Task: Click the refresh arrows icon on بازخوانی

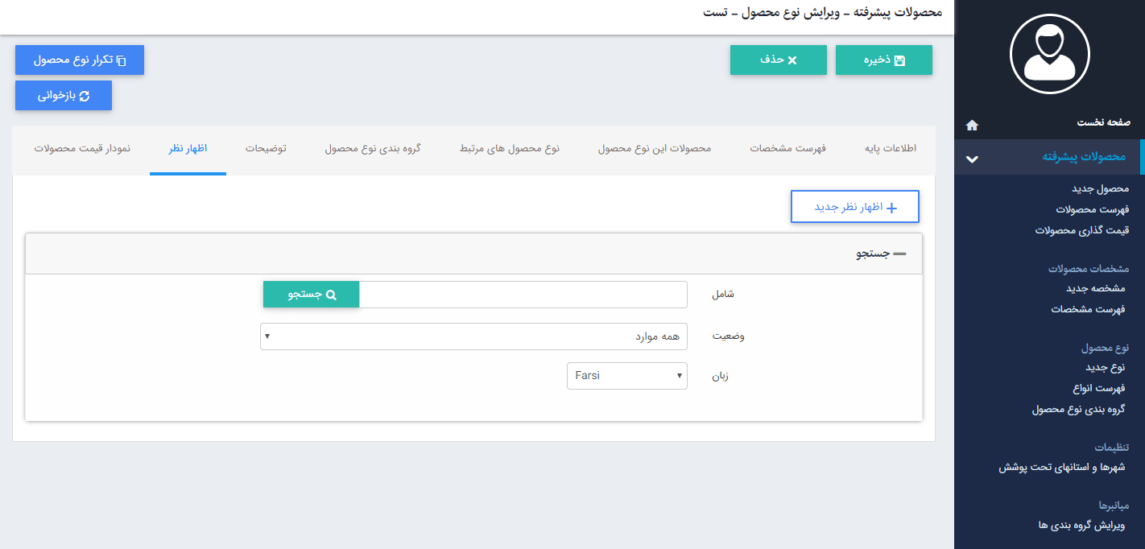Action: pyautogui.click(x=83, y=95)
